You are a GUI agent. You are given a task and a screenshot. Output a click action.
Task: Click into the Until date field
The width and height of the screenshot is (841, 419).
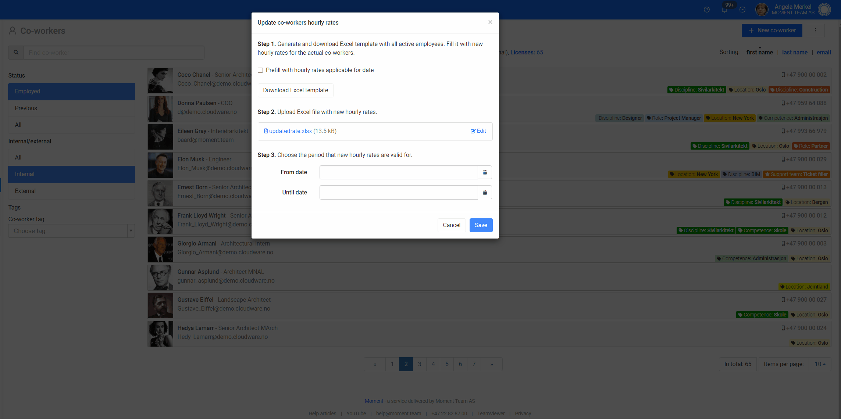pos(398,193)
